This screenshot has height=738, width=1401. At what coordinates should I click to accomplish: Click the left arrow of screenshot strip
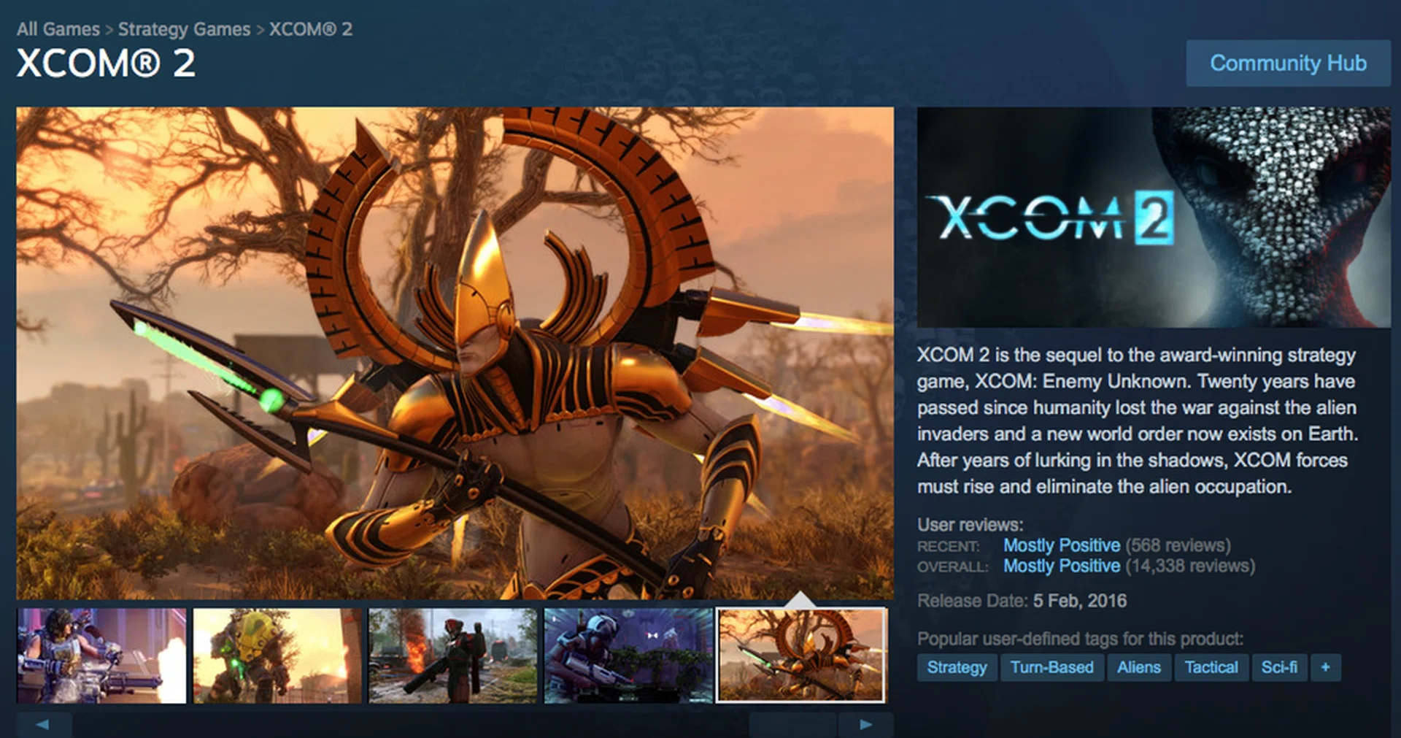[44, 725]
